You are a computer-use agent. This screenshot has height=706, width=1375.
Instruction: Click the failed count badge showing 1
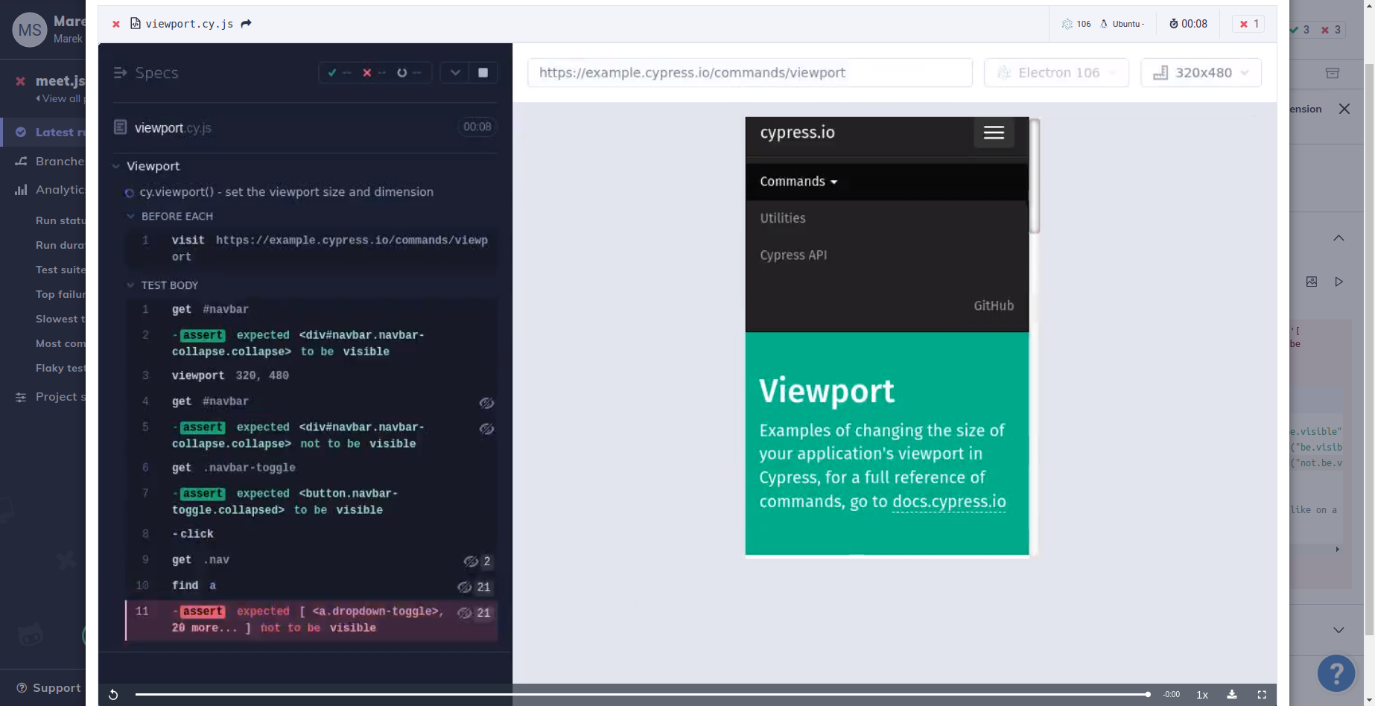point(1249,24)
